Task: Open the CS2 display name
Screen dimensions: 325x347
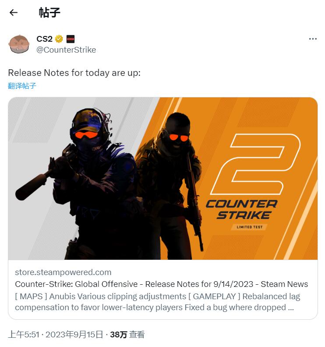Action: click(44, 39)
